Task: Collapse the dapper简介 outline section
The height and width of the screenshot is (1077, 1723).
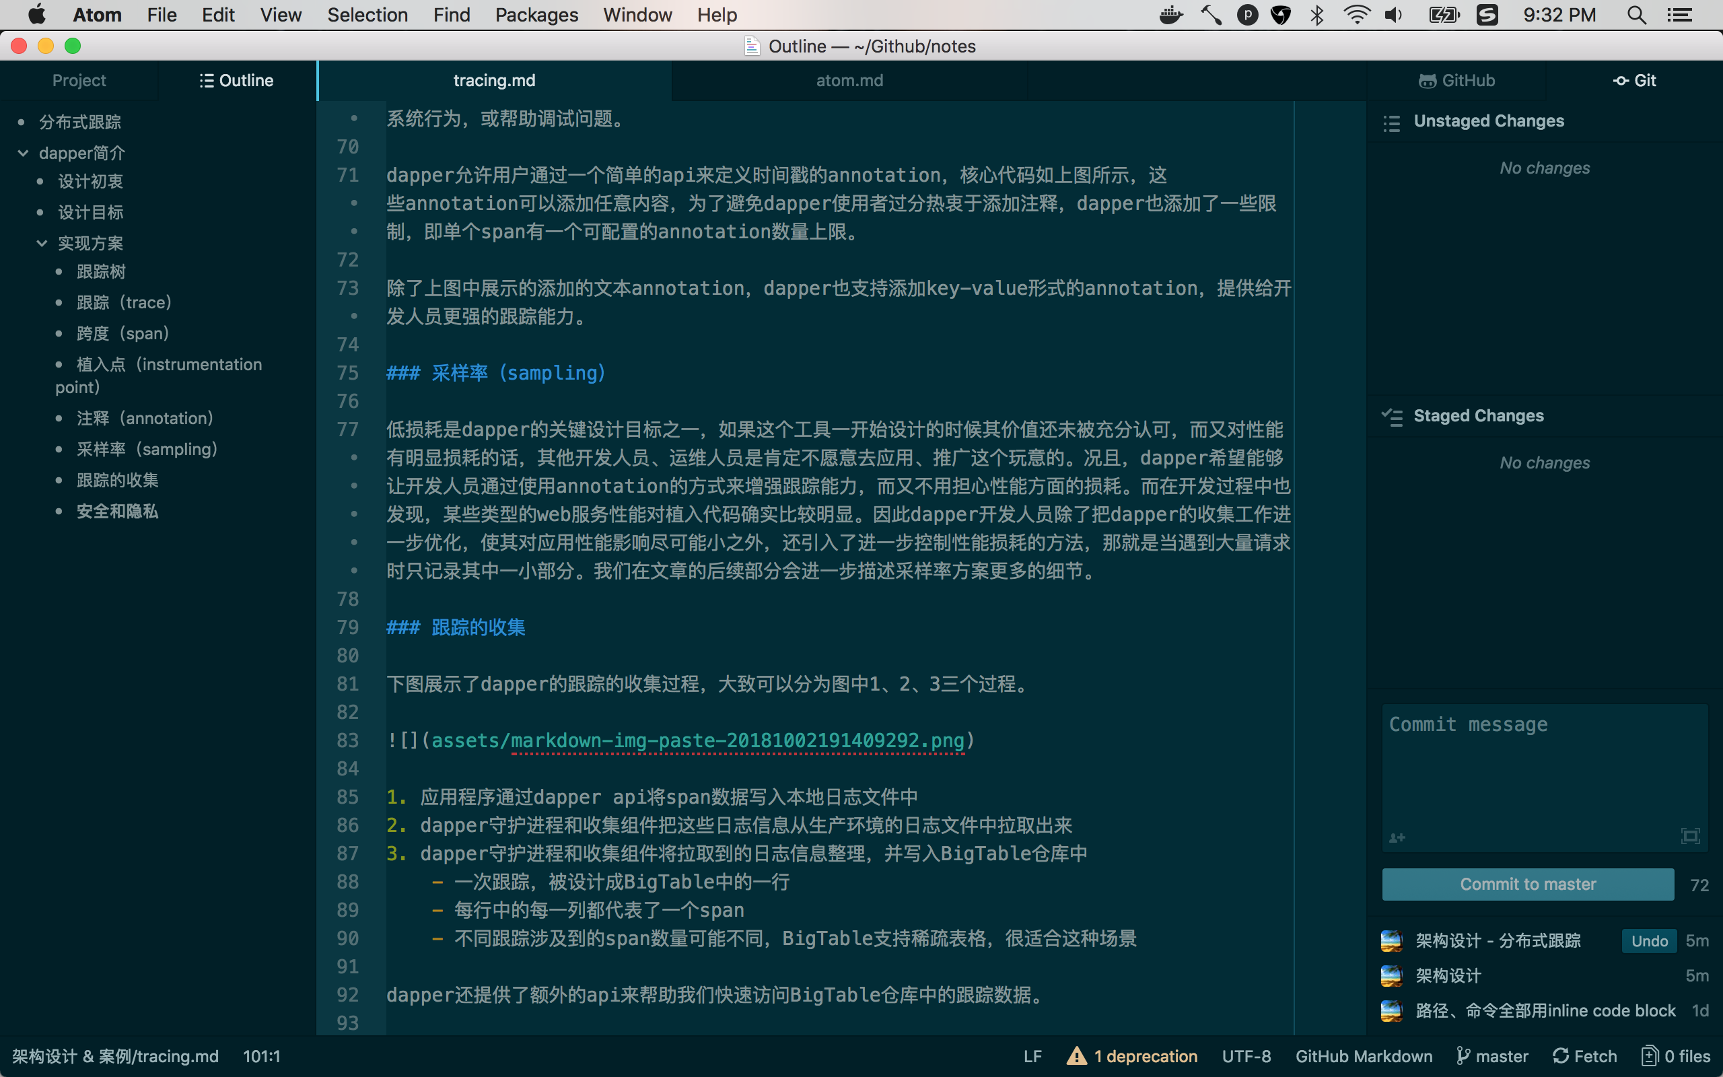Action: click(x=23, y=152)
